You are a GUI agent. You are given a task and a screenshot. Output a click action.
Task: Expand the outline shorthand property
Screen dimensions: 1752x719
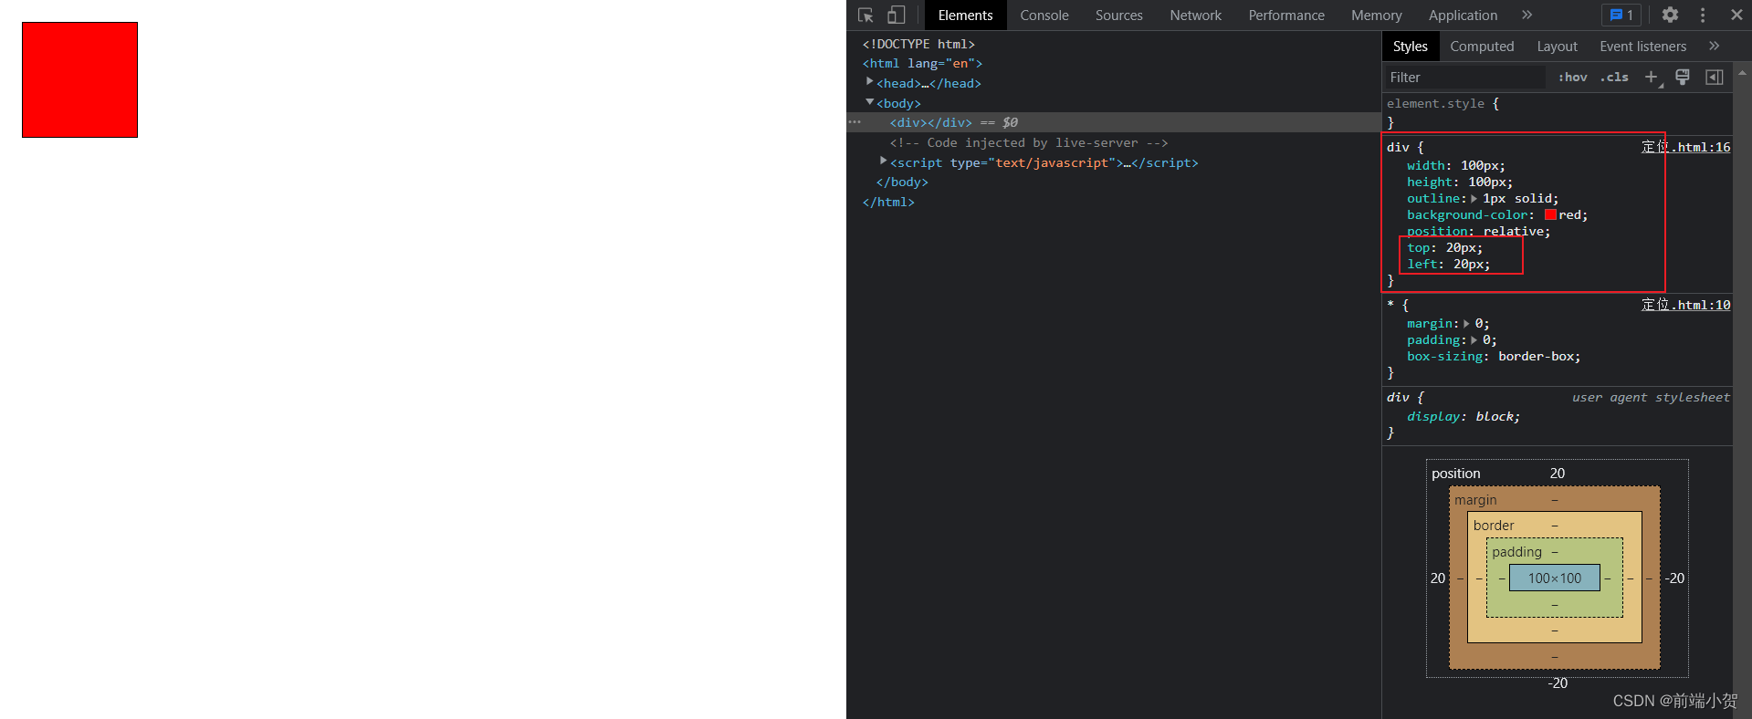coord(1474,199)
